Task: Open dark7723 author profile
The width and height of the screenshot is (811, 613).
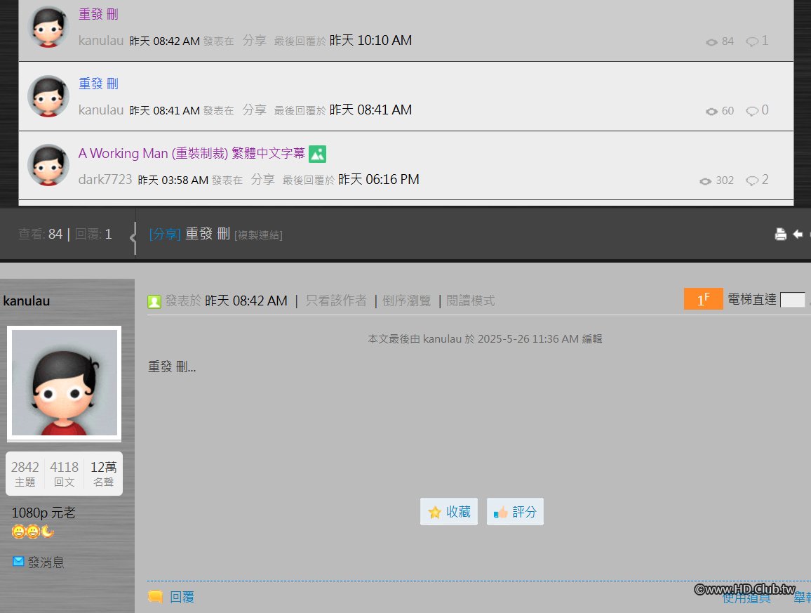Action: [x=105, y=179]
